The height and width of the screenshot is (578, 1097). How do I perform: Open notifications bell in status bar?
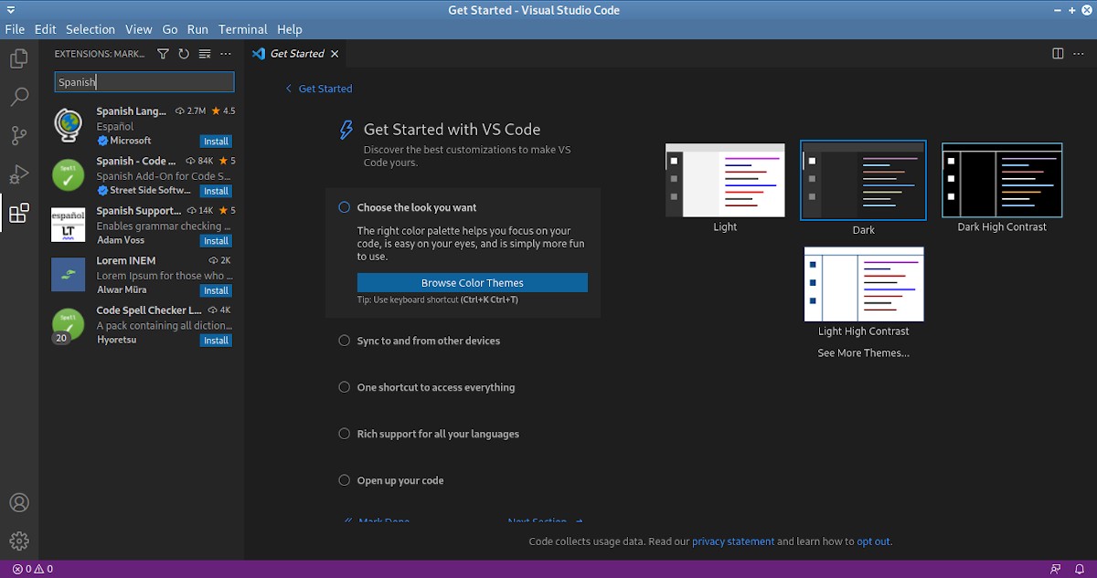(1080, 569)
